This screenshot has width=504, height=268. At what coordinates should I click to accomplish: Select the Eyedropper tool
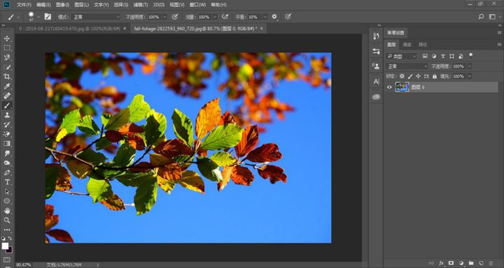(7, 87)
